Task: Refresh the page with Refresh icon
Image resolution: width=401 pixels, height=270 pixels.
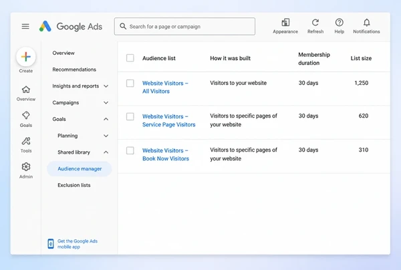Action: tap(315, 23)
